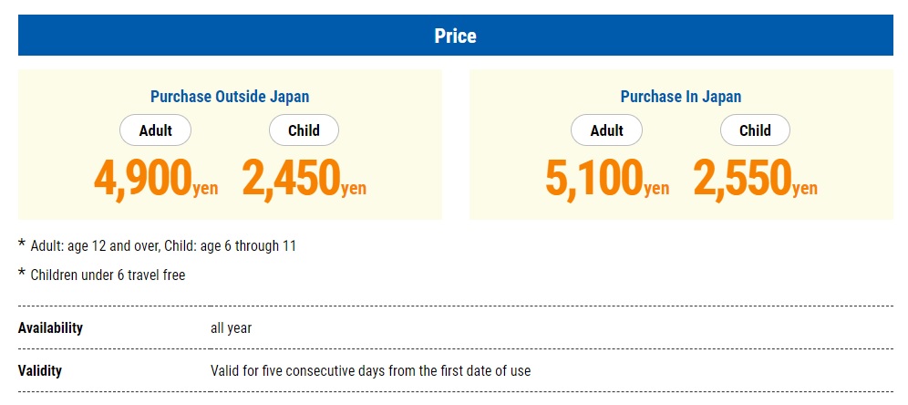The width and height of the screenshot is (908, 405).
Task: Click the 2,450 yen child price
Action: [x=304, y=179]
